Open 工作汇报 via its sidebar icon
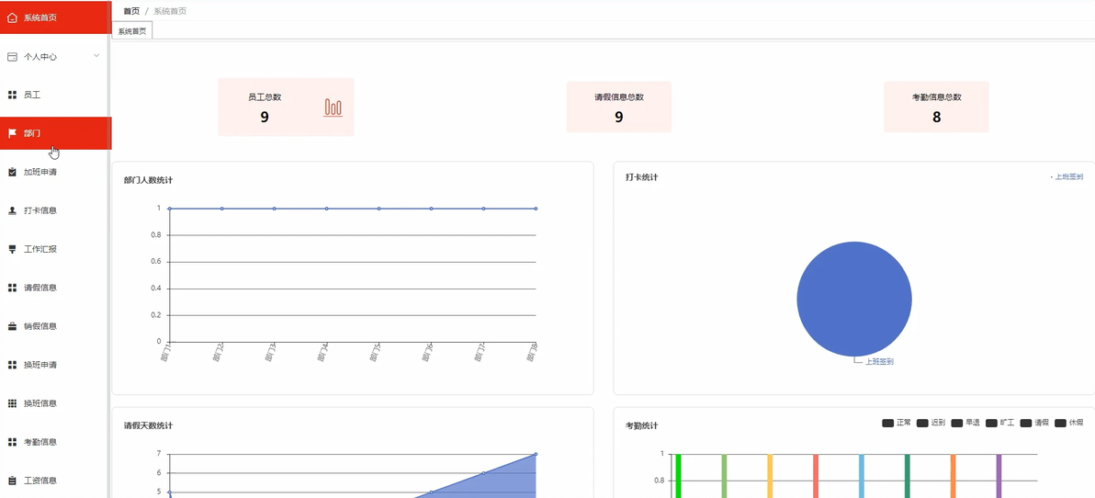Viewport: 1095px width, 498px height. 12,249
